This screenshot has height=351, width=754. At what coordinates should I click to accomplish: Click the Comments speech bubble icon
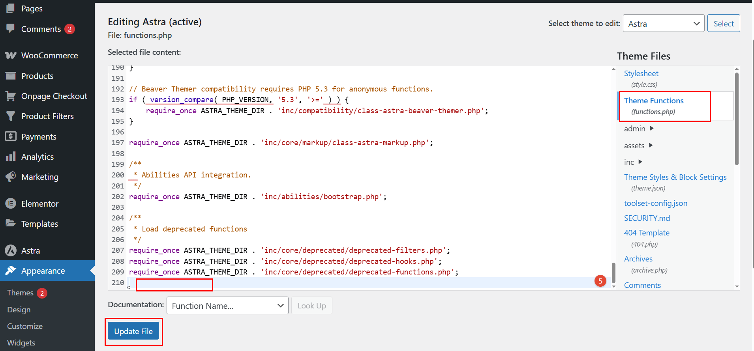point(11,28)
